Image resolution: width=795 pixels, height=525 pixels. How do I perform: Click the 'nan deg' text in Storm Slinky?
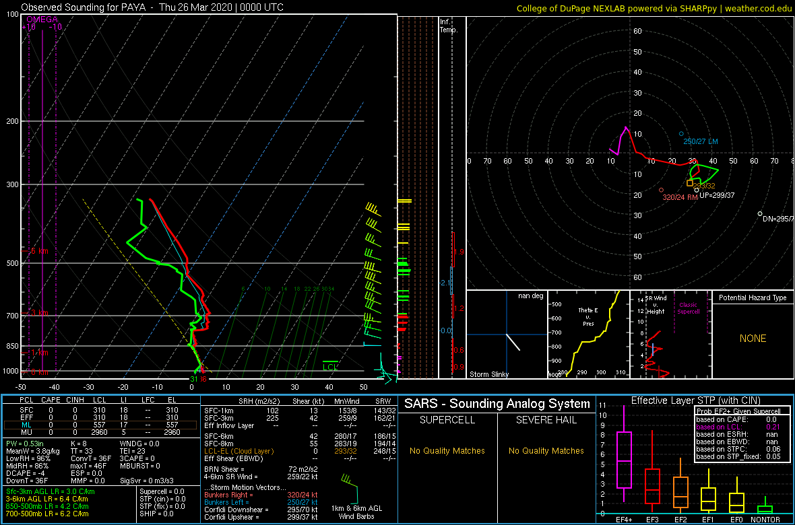(x=530, y=295)
